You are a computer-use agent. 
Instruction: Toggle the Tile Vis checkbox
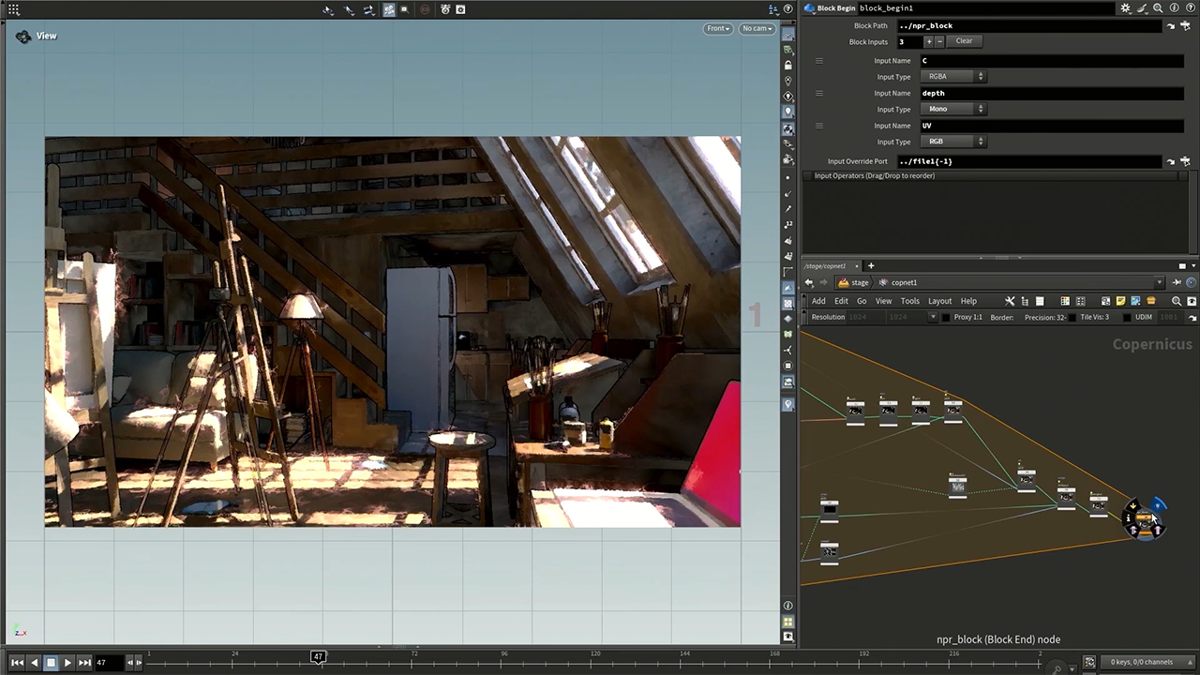(1072, 318)
